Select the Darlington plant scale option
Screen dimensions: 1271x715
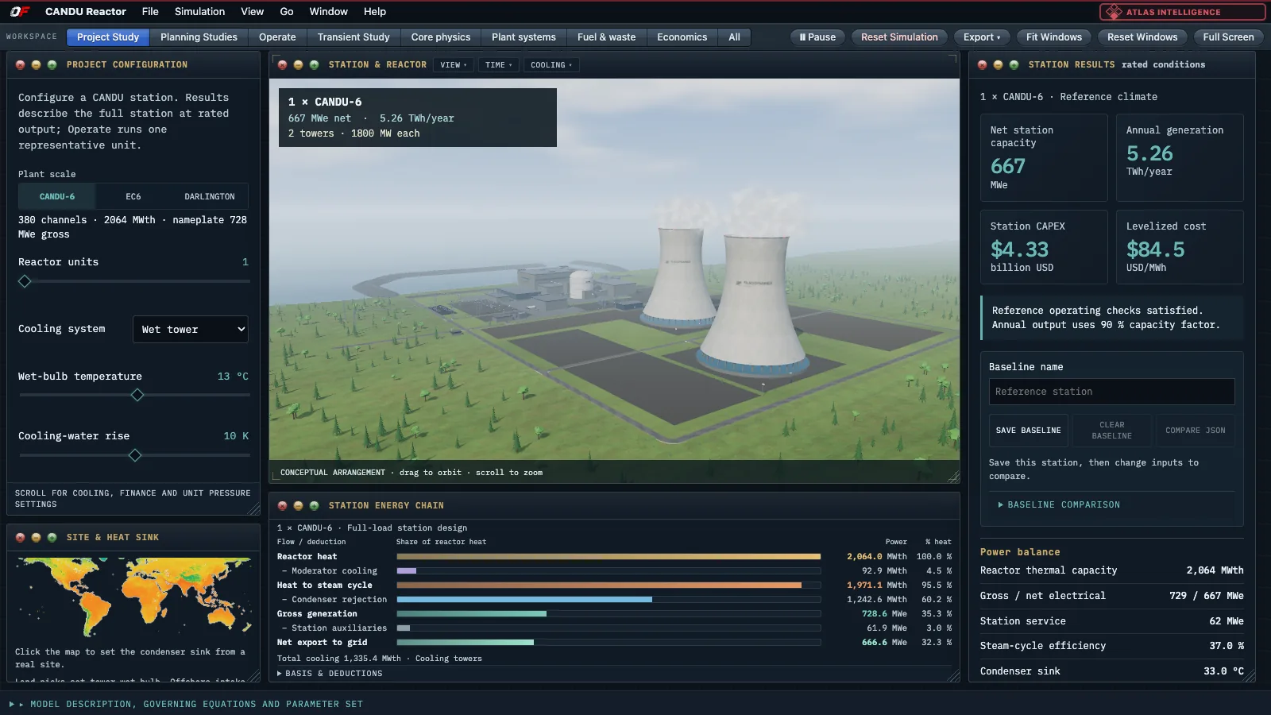click(210, 196)
